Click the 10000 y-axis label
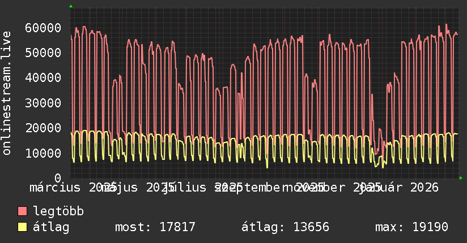 pos(43,153)
